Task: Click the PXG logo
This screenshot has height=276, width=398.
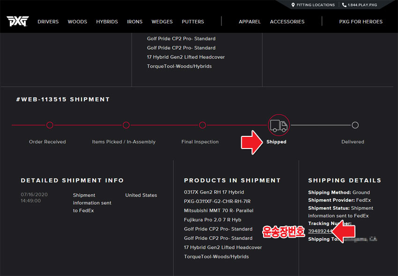Action: pos(18,22)
